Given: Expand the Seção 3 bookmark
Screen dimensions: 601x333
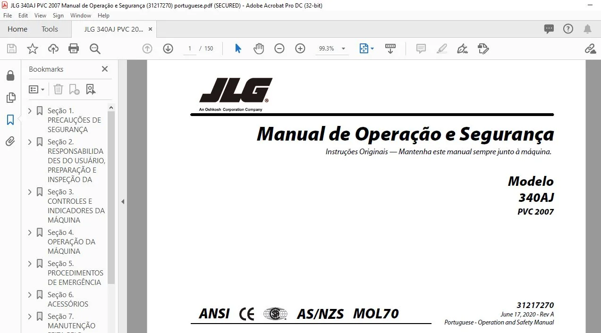Looking at the screenshot, I should (30, 192).
